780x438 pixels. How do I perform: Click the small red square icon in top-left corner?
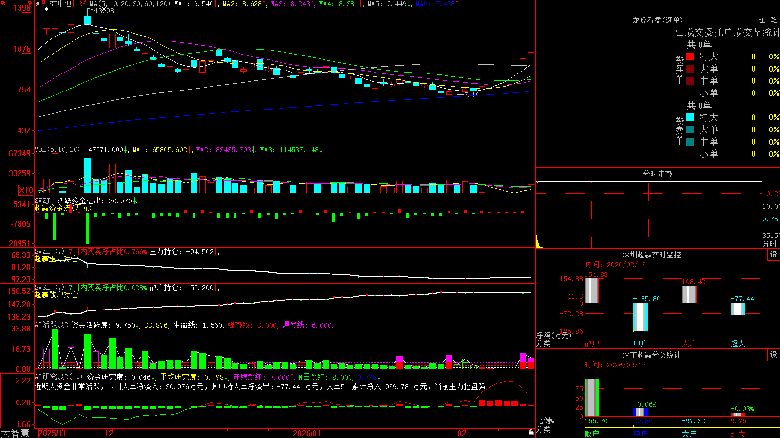(2, 3)
